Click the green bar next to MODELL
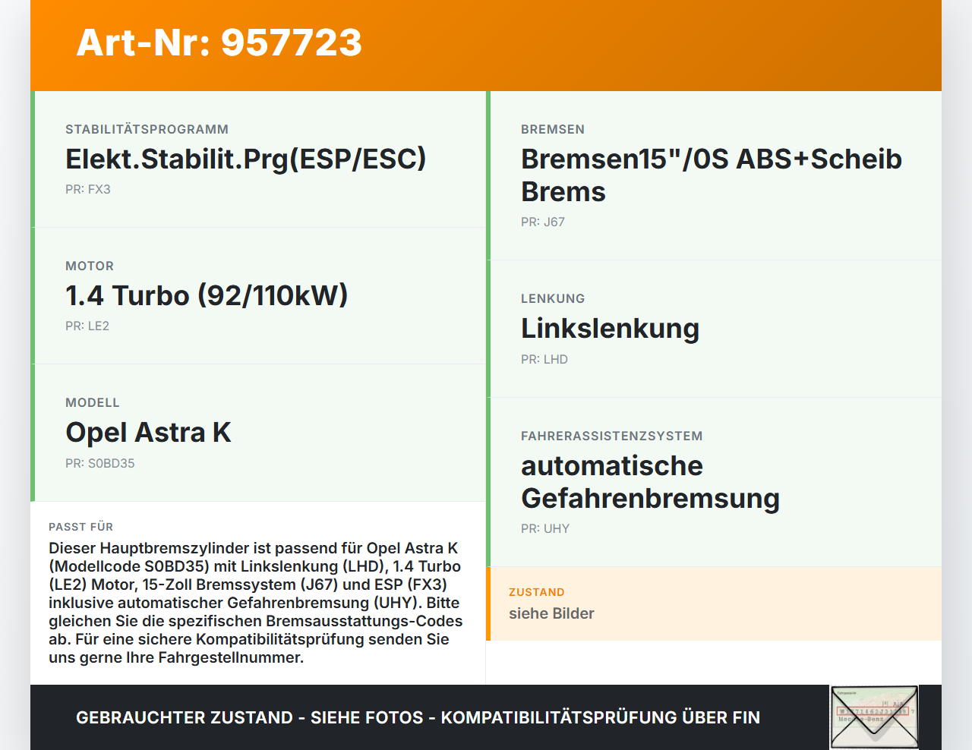Image resolution: width=972 pixels, height=750 pixels. click(33, 433)
